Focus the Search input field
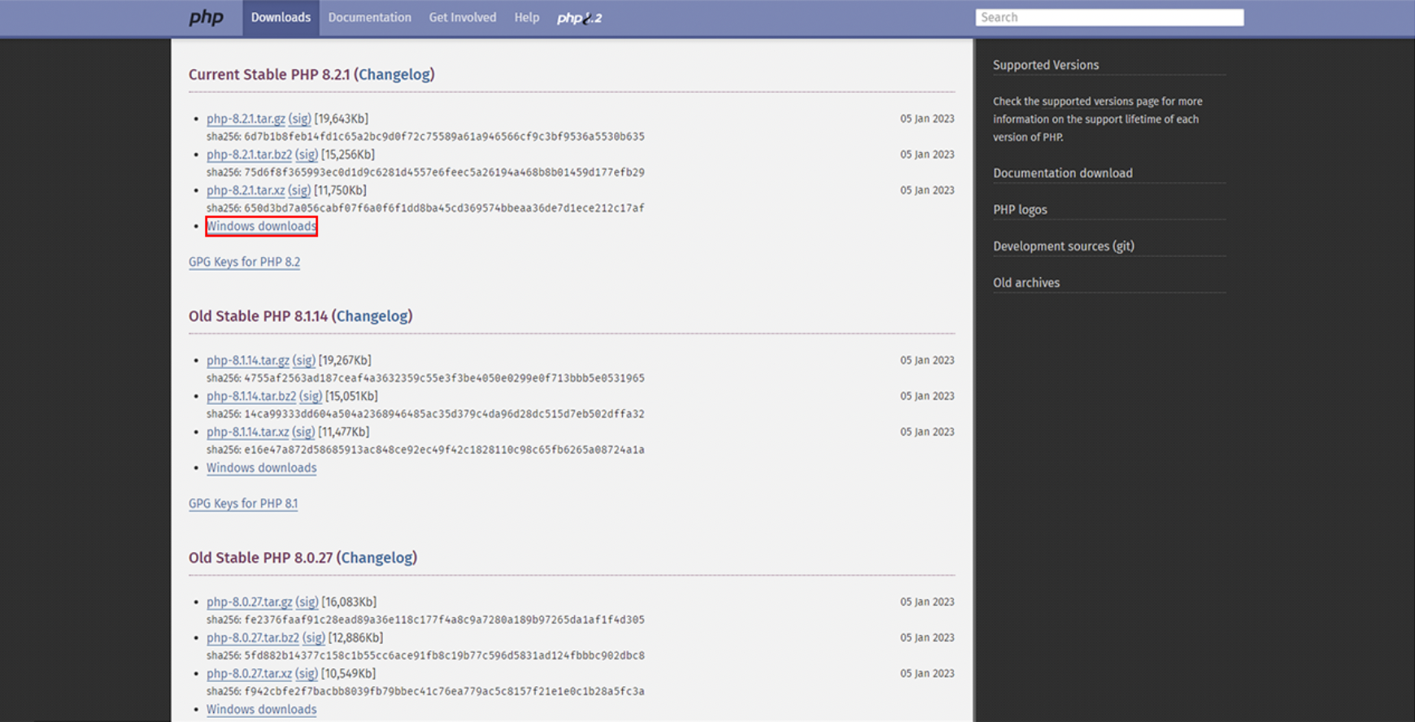The image size is (1415, 722). click(1109, 17)
